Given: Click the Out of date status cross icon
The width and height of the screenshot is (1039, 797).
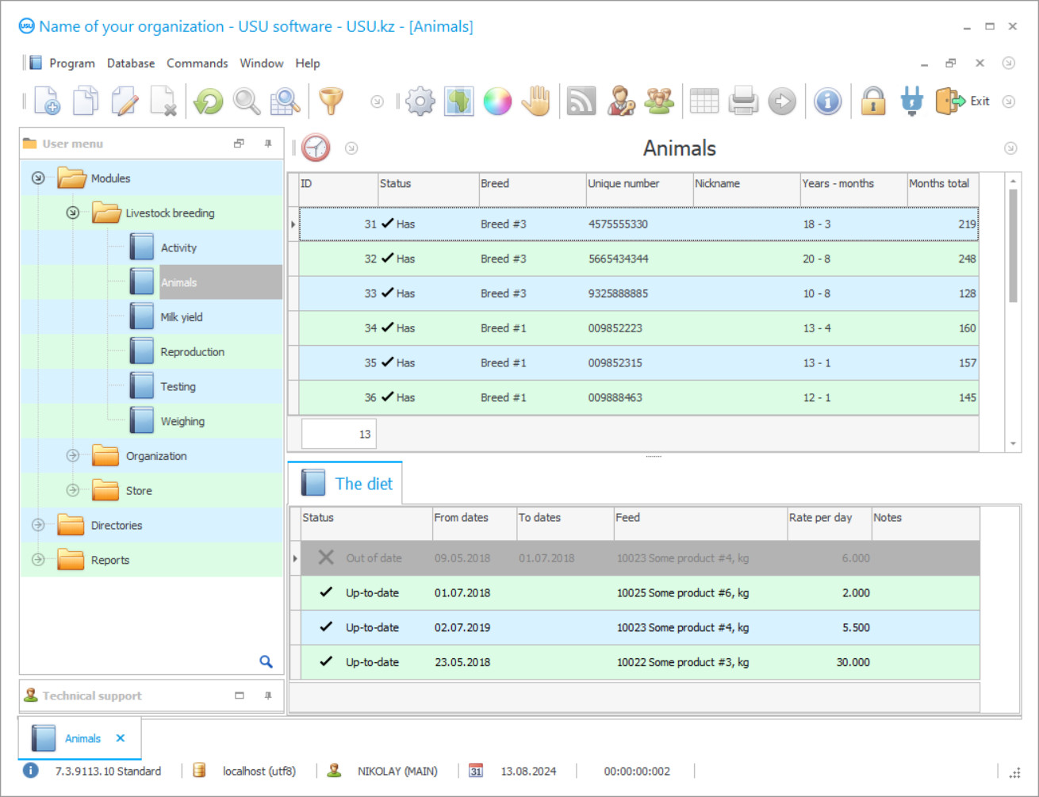Looking at the screenshot, I should (325, 558).
